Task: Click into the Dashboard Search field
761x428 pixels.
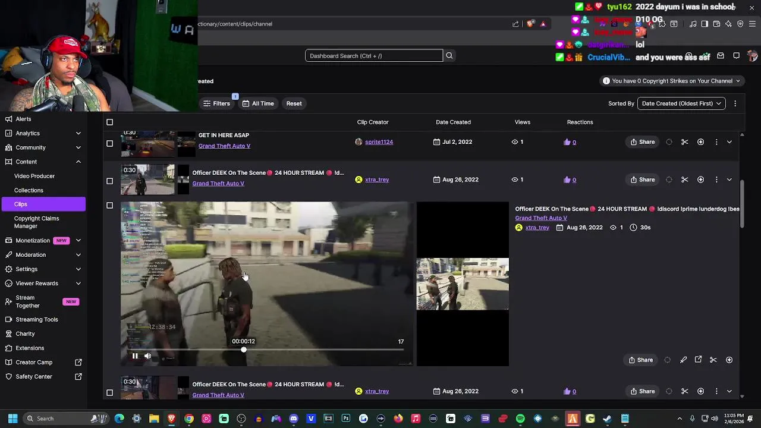Action: click(x=374, y=56)
